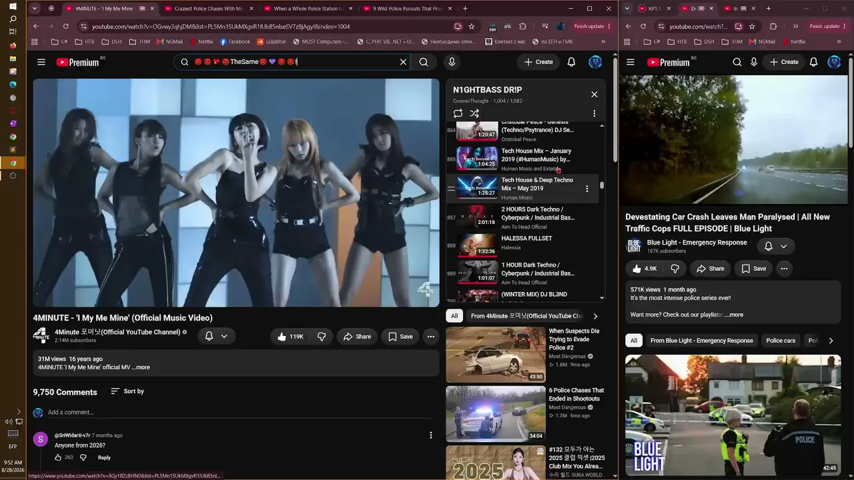The height and width of the screenshot is (480, 854).
Task: Open search in the right YouTube window
Action: pos(737,62)
